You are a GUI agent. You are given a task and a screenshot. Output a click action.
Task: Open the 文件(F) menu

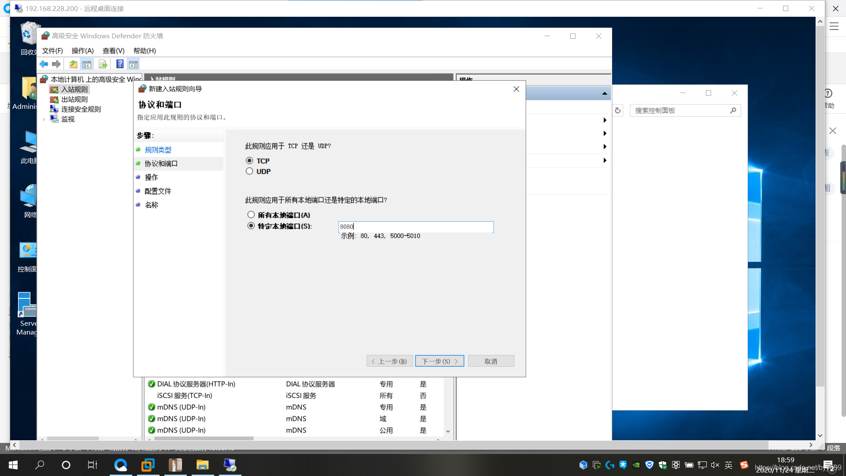click(52, 51)
